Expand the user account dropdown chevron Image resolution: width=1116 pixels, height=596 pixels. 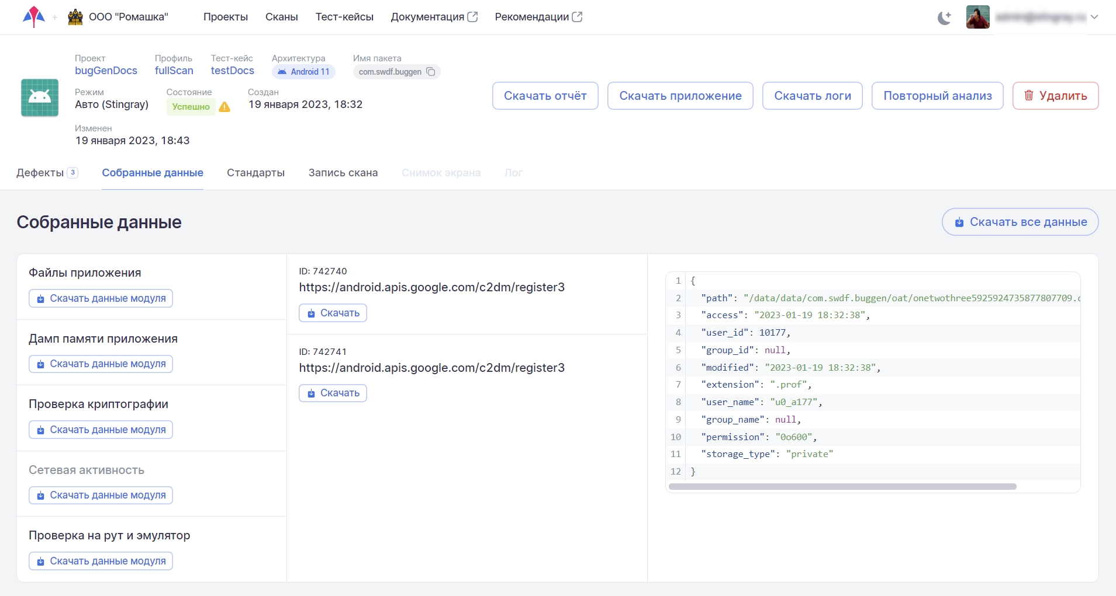coord(1094,17)
